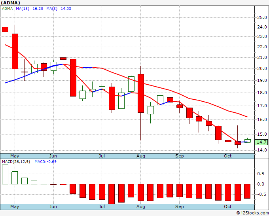Viewport: 269px width, 216px height.
Task: Click Sep on the MACD panel time axis
Action: (180, 207)
